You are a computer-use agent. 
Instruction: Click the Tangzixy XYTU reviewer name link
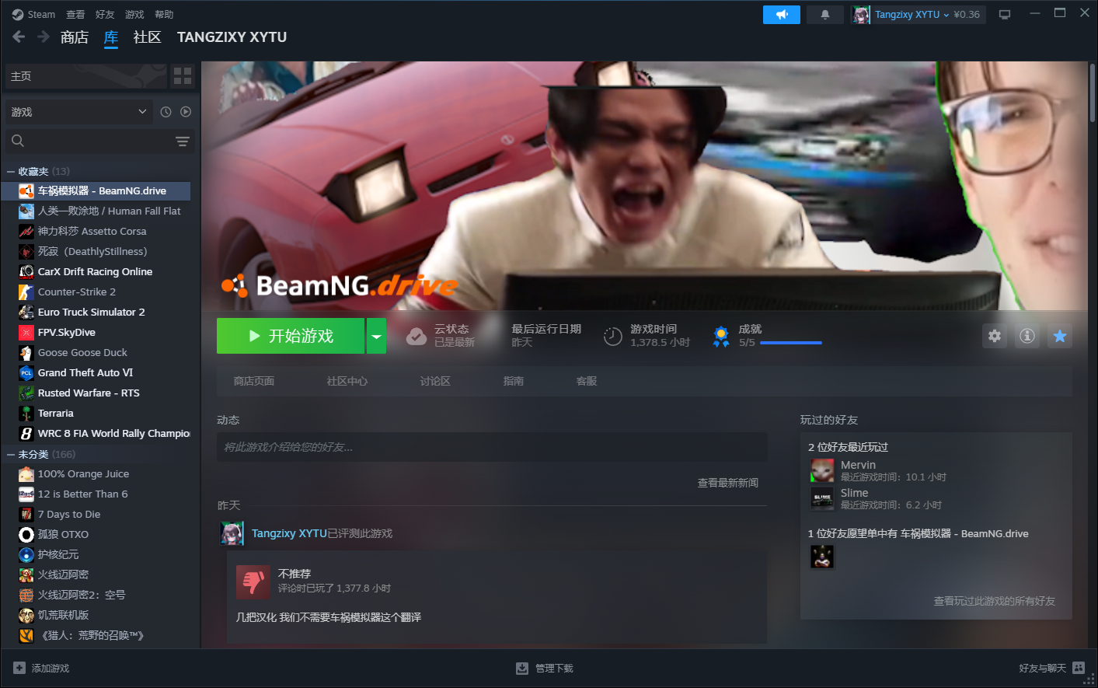click(x=289, y=533)
